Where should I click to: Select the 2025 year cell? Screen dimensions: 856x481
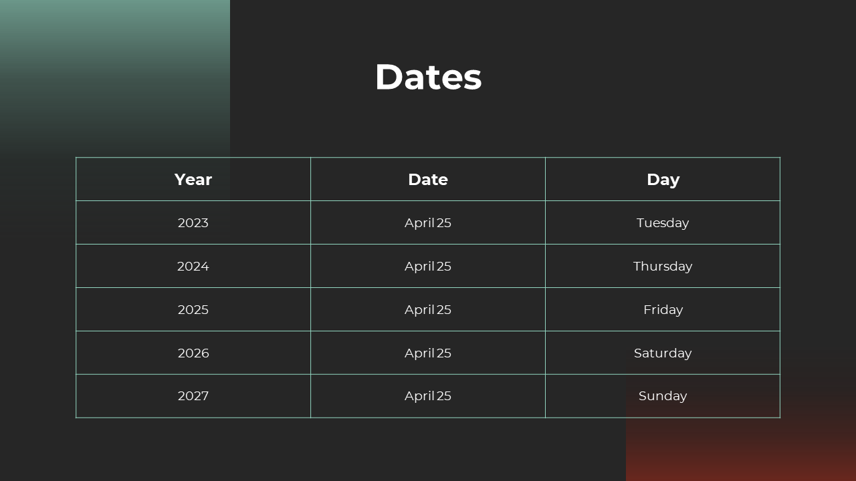coord(193,309)
